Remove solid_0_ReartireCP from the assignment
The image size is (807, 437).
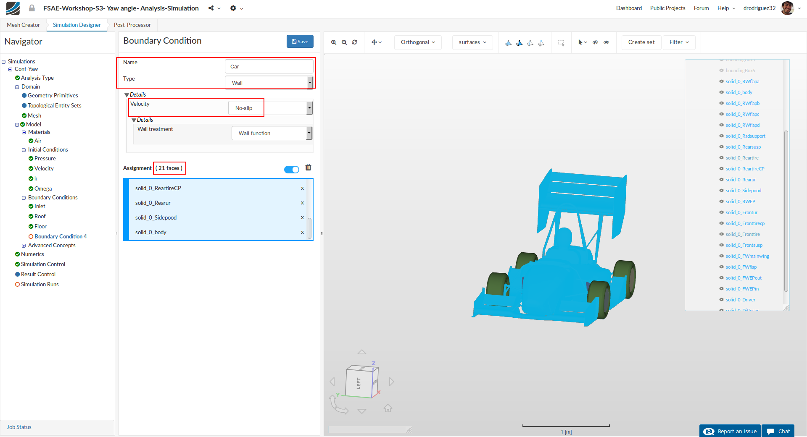[302, 188]
